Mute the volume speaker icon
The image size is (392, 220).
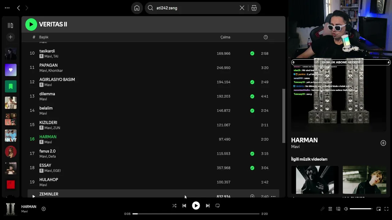(346, 209)
